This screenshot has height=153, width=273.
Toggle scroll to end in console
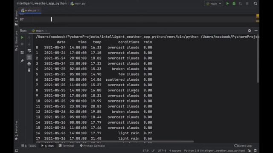[29, 57]
